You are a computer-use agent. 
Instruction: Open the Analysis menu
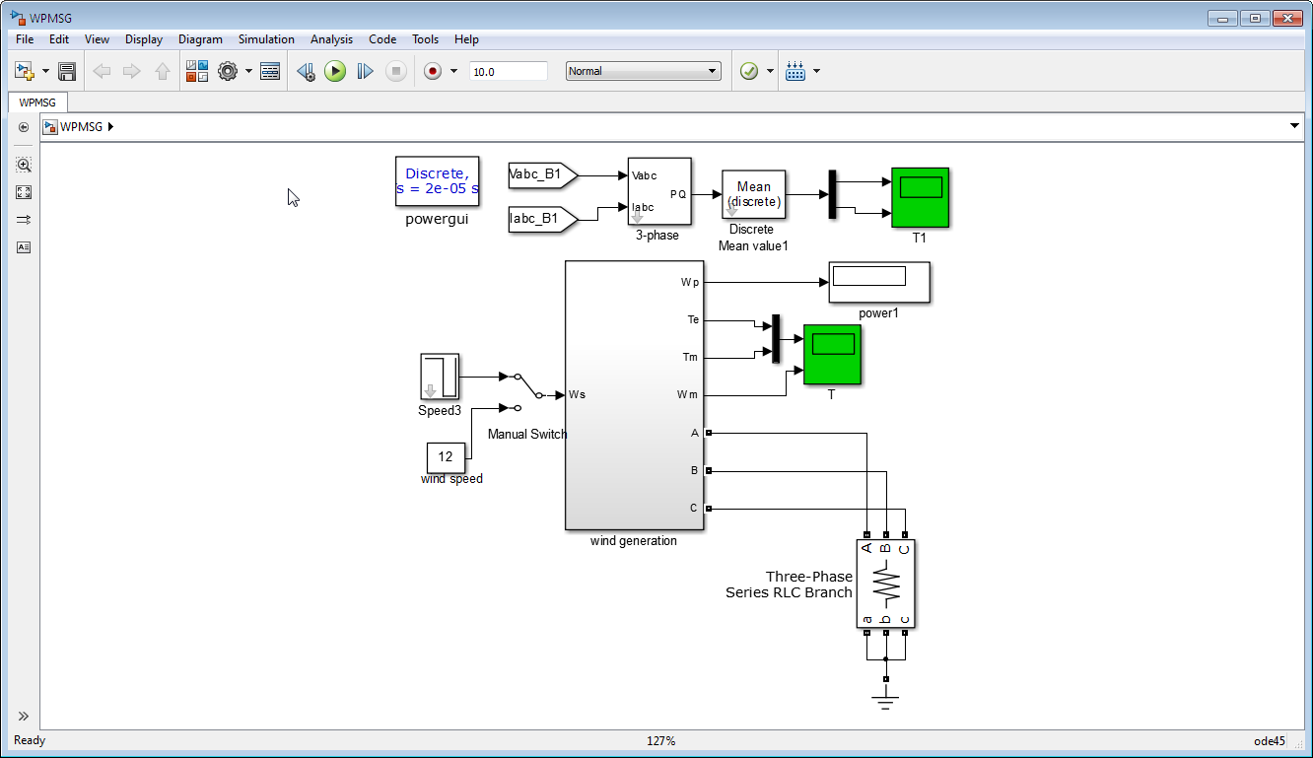pyautogui.click(x=331, y=39)
